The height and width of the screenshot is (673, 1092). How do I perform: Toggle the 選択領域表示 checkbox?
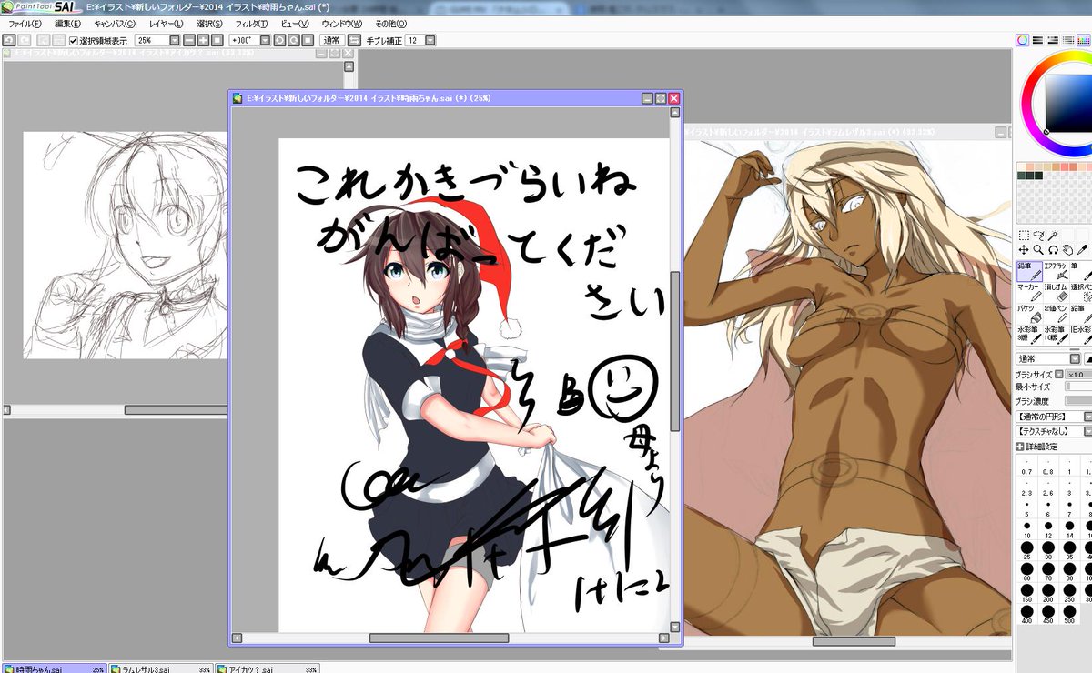74,41
